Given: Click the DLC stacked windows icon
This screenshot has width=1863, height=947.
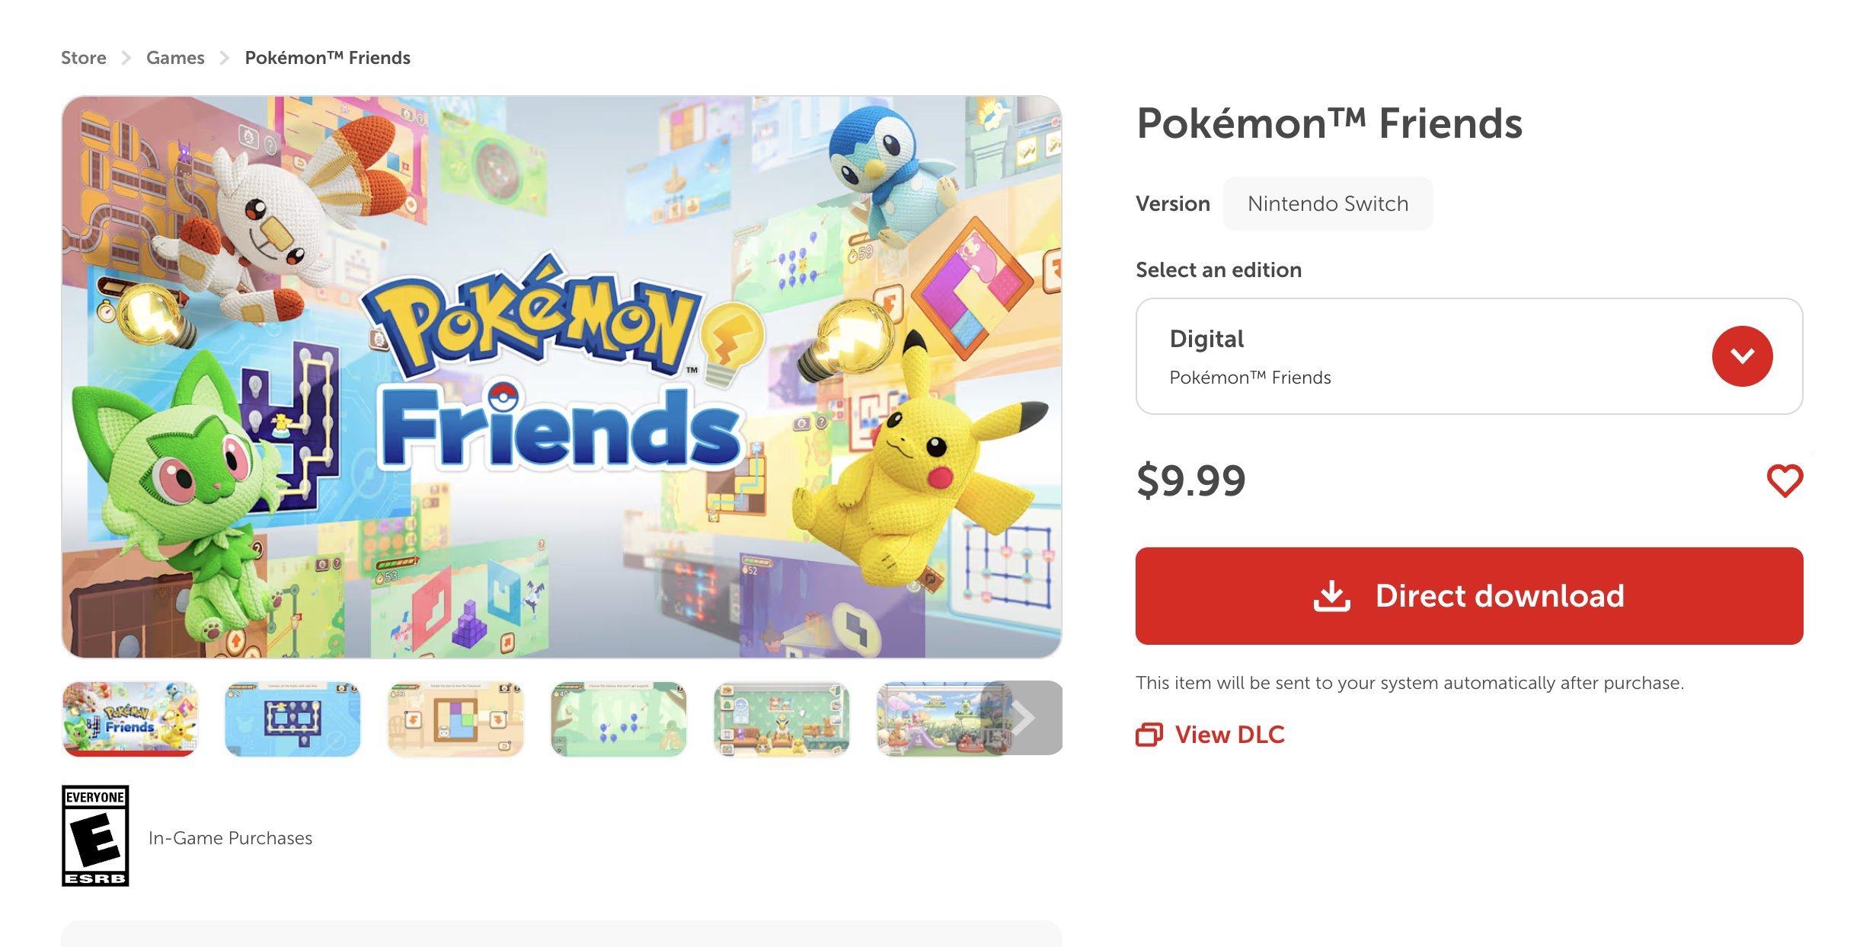Looking at the screenshot, I should point(1149,735).
